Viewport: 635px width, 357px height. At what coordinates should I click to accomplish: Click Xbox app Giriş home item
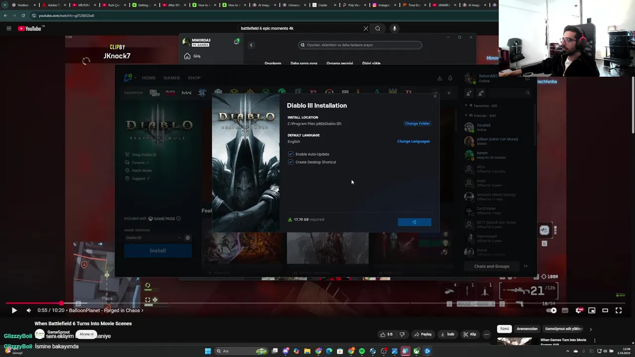192,56
